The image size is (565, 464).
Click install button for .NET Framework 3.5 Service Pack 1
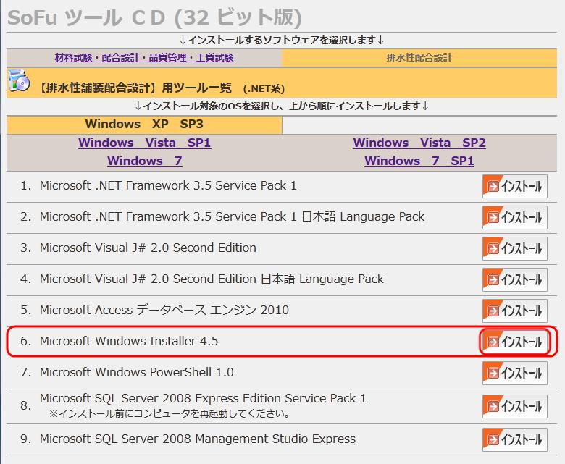pos(514,187)
